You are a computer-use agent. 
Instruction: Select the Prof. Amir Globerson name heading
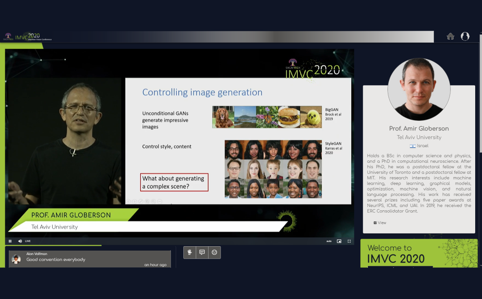tap(419, 129)
